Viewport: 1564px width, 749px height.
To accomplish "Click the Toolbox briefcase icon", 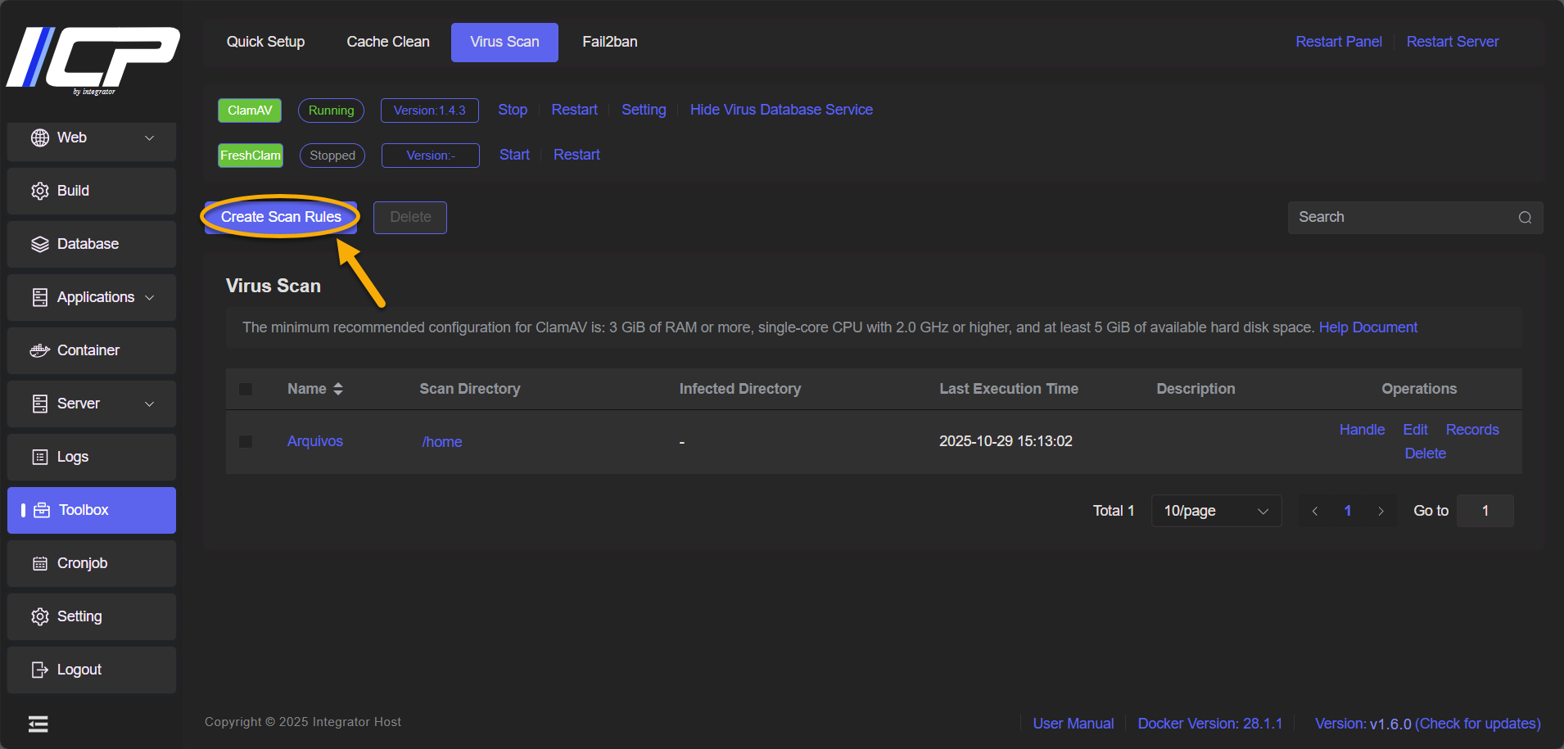I will (x=42, y=510).
